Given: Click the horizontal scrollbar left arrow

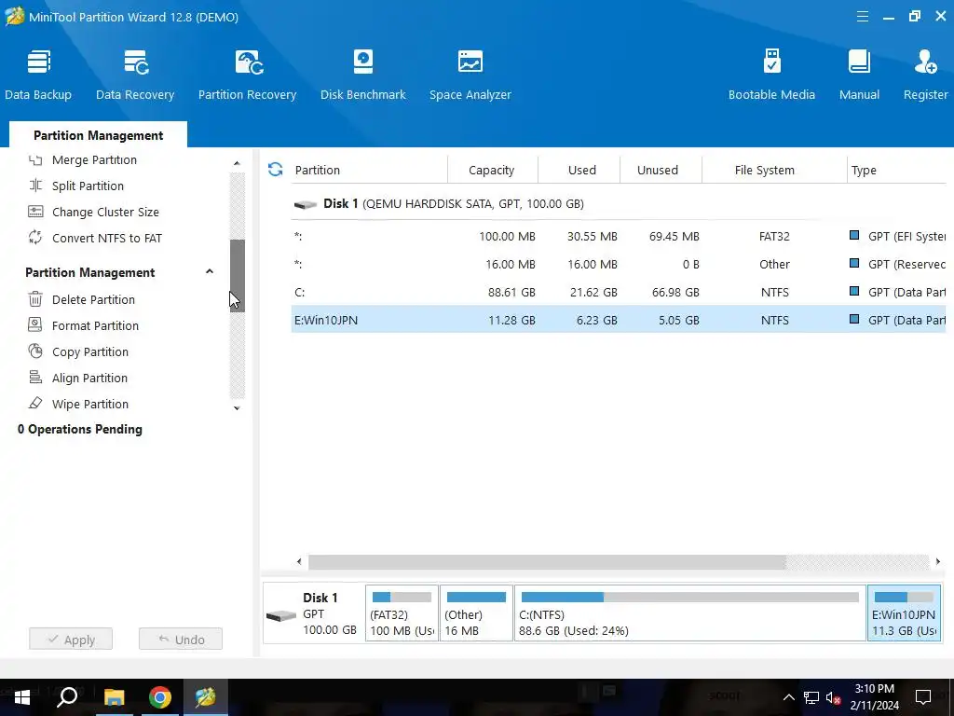Looking at the screenshot, I should click(x=299, y=561).
